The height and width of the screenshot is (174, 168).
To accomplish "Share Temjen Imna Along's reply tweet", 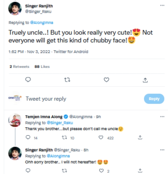I will click(140, 138).
